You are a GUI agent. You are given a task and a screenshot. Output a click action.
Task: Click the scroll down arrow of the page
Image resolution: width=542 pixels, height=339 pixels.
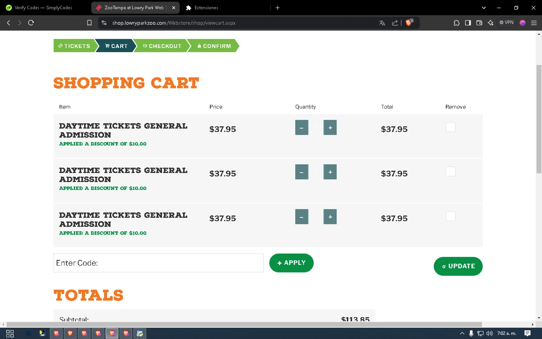(x=539, y=318)
